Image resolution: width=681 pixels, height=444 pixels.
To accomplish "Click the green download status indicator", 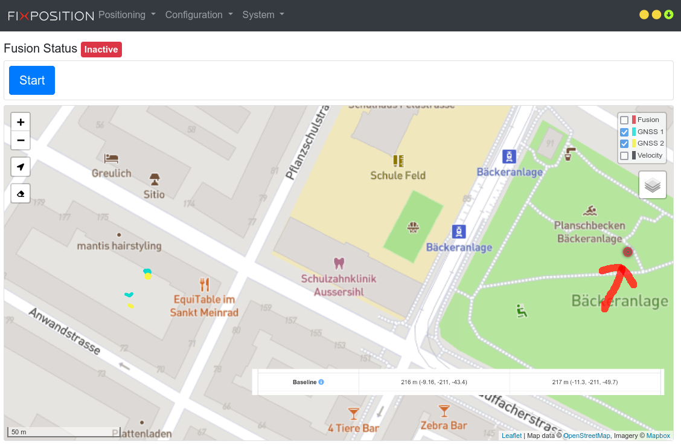I will [668, 14].
